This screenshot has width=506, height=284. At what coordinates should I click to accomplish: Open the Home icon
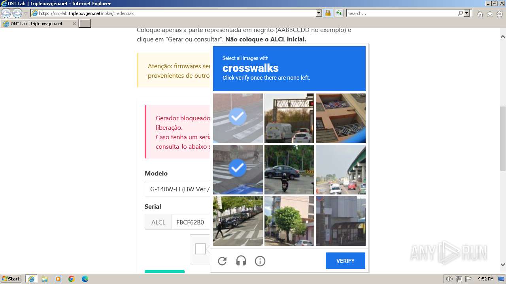point(480,14)
